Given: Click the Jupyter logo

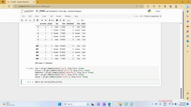Looking at the screenshot, I should coord(27,11).
